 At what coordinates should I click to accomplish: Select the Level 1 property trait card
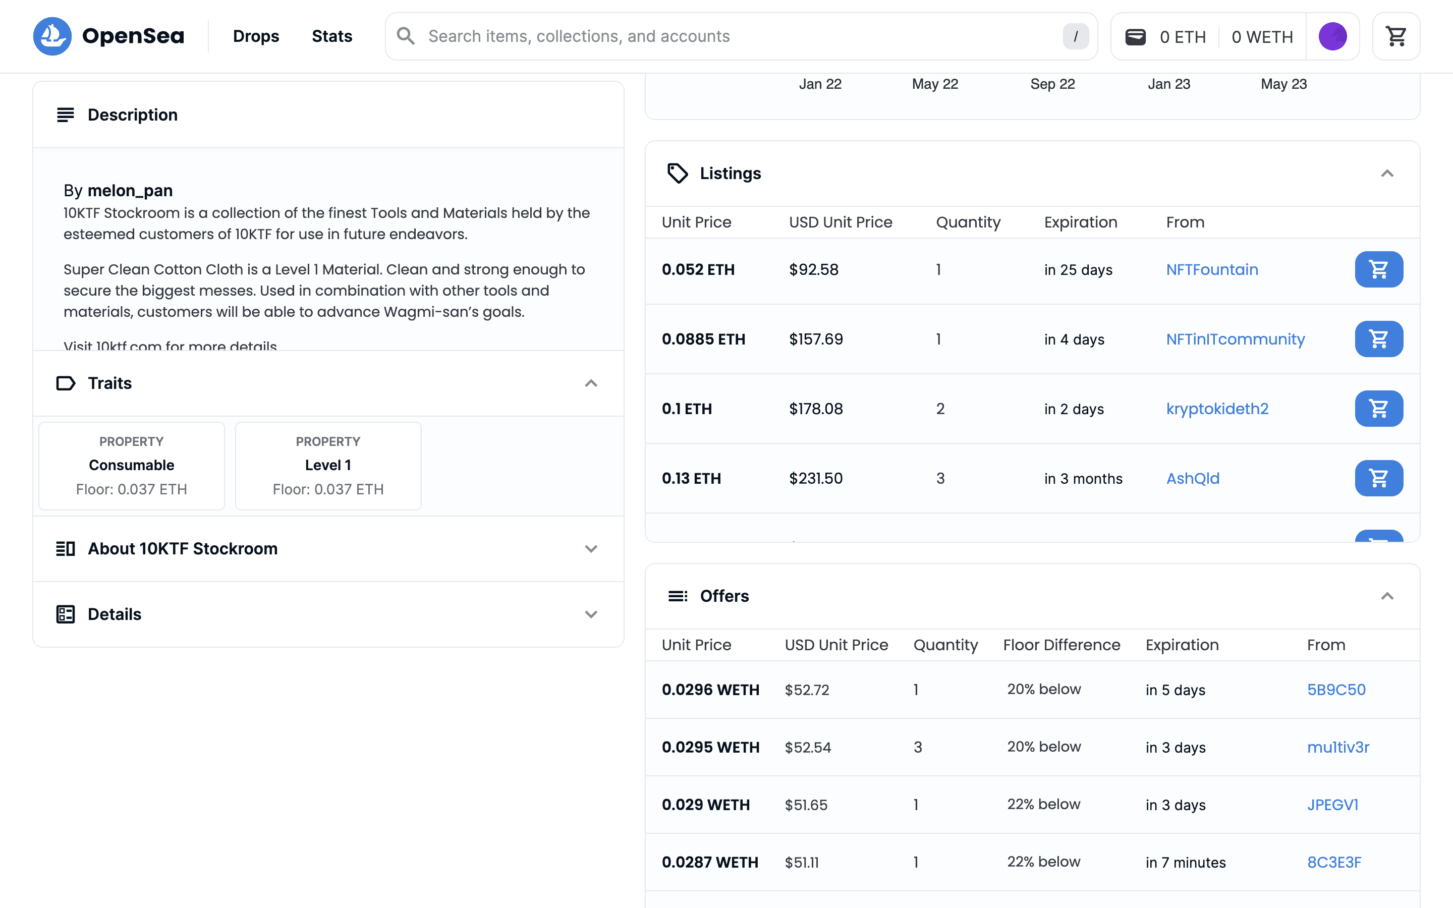[x=328, y=466]
